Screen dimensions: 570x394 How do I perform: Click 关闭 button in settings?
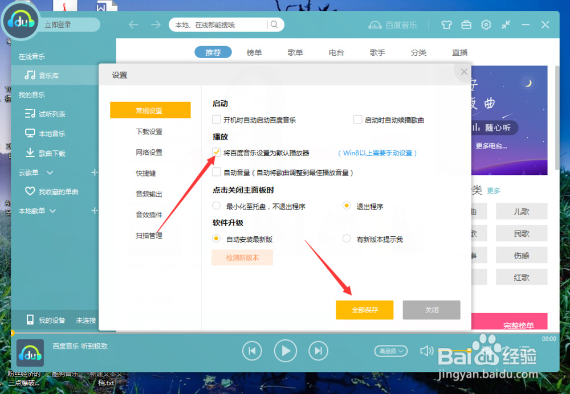tap(431, 310)
